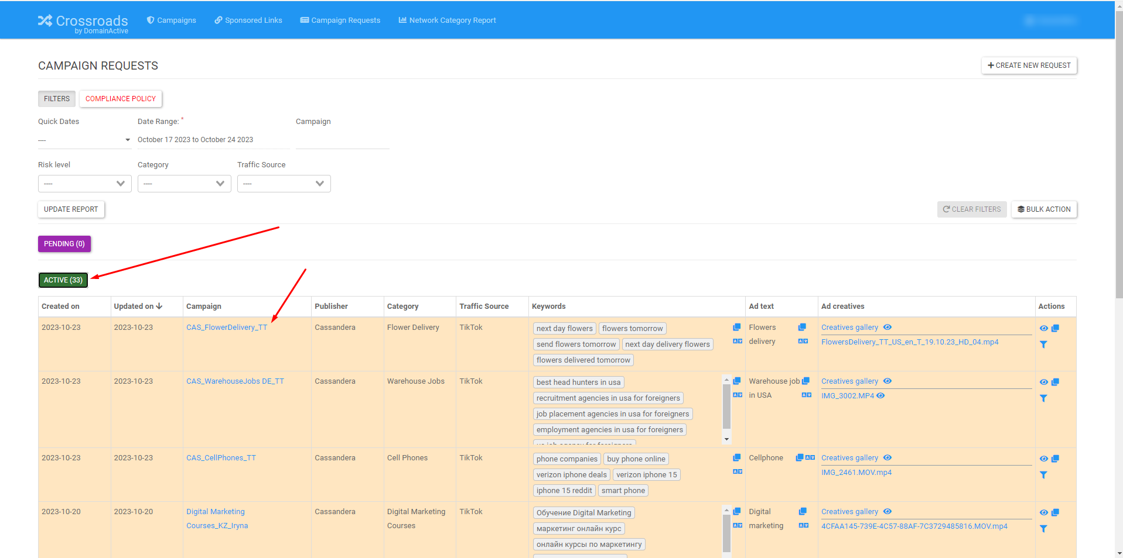Screen dimensions: 1123x558
Task: Copy keywords in the CAS_CellPhones_TT row
Action: point(737,457)
